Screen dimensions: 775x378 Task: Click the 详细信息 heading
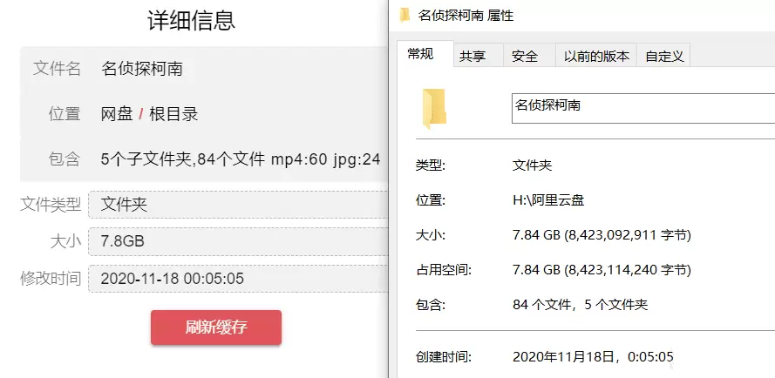tap(191, 21)
